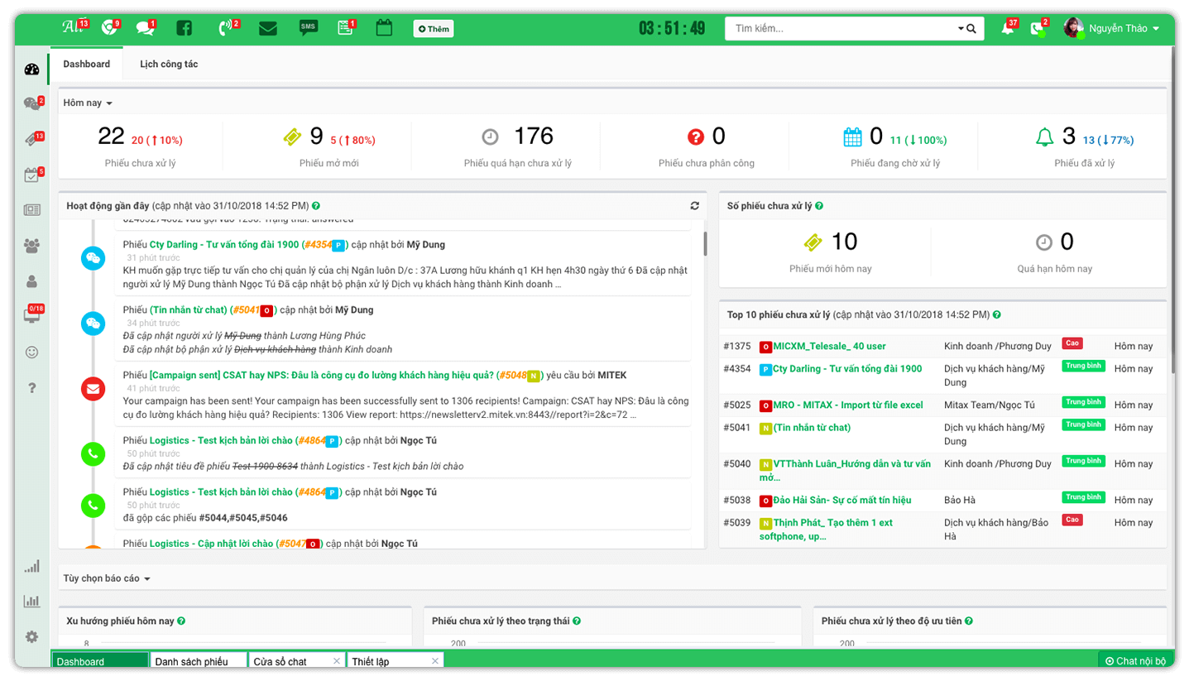Open notifications bell with 37 badge

coord(1007,28)
